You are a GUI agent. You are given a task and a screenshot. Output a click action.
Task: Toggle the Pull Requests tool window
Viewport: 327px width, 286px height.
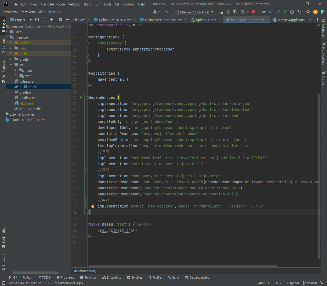click(x=4, y=71)
